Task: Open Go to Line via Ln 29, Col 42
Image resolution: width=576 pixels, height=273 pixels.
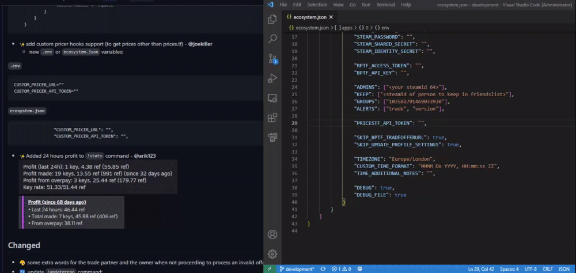Action: (x=482, y=269)
